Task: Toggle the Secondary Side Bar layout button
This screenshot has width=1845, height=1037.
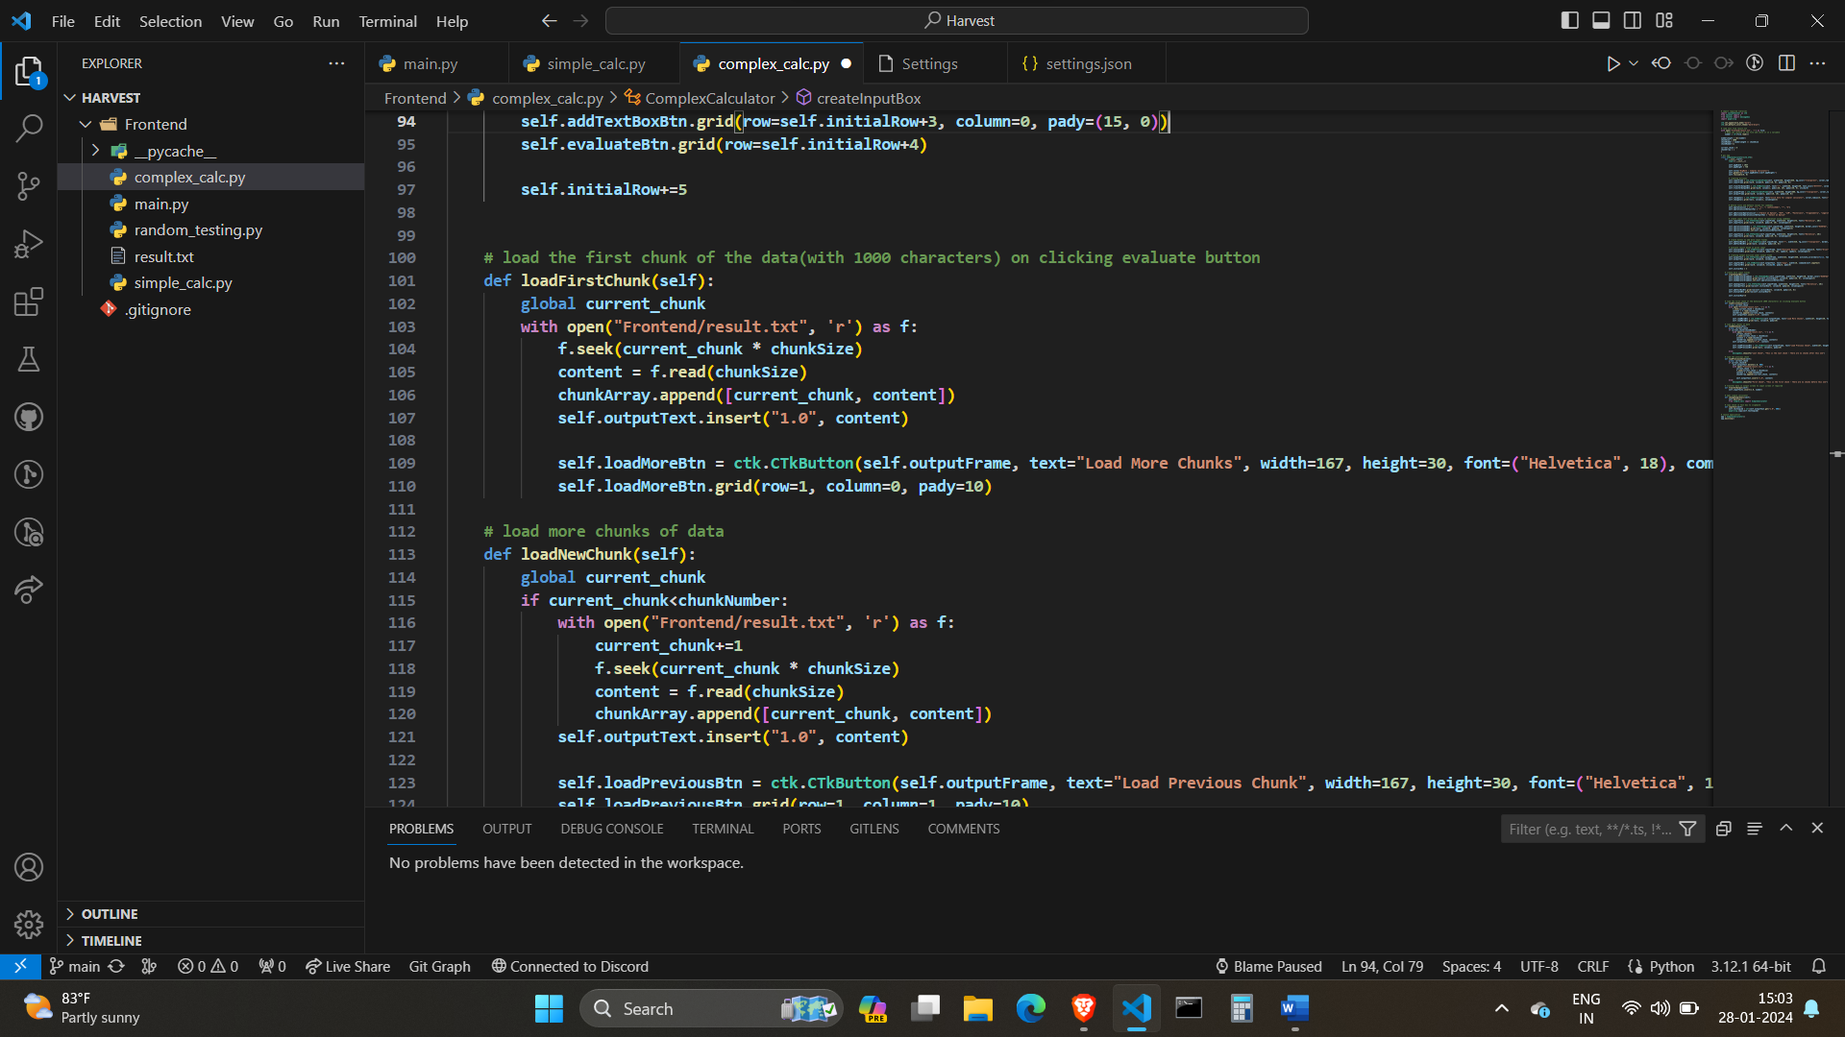Action: [x=1633, y=20]
